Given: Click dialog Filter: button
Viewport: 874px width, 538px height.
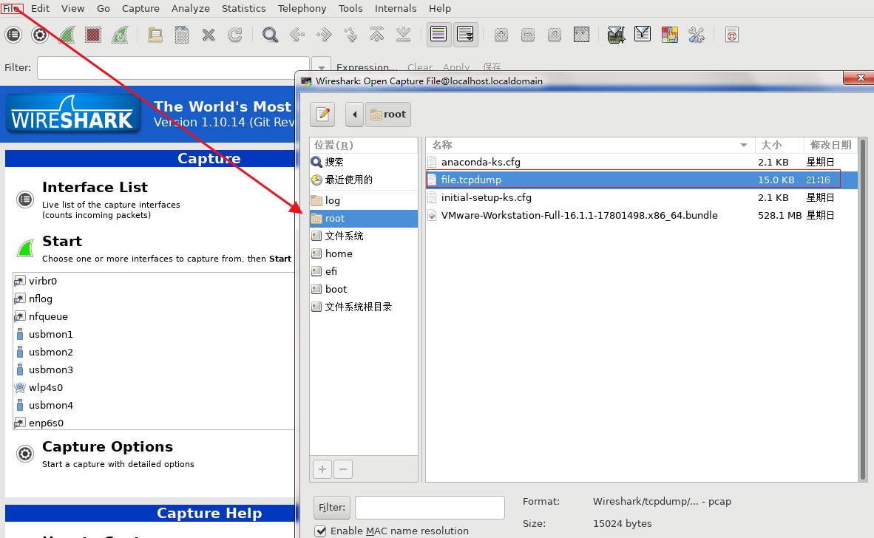Looking at the screenshot, I should (x=332, y=508).
